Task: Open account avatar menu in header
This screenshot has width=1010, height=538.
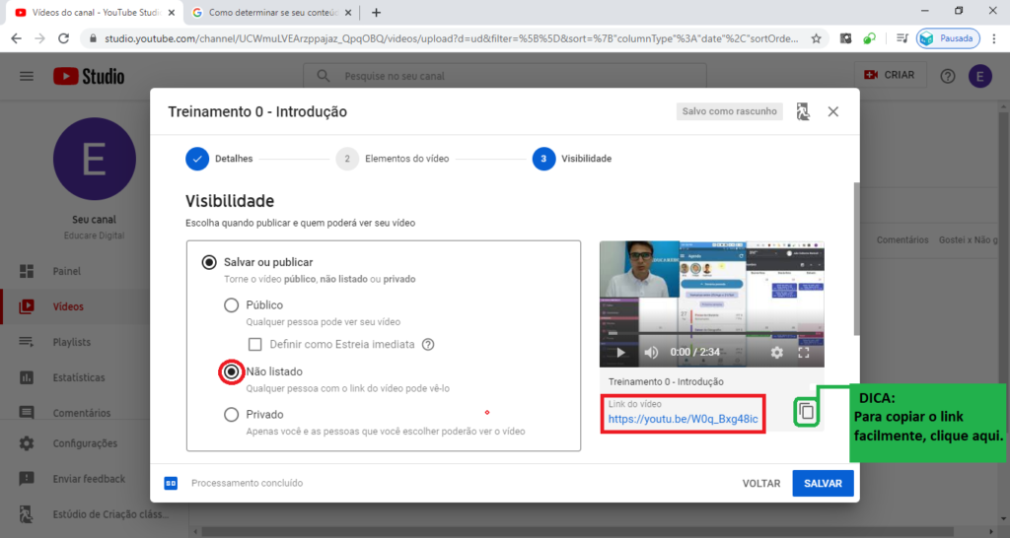Action: (x=979, y=76)
